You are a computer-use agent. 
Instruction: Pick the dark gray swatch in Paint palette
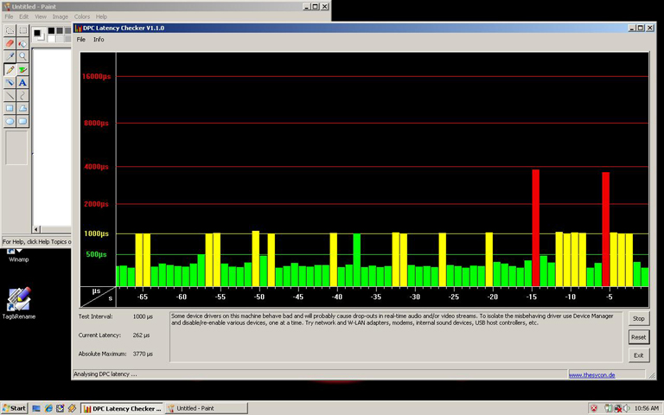(x=60, y=30)
